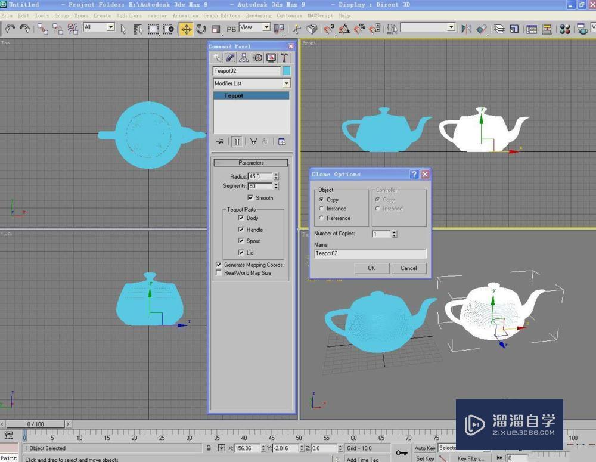Select the Select and Move tool
Viewport: 596px width, 462px height.
[x=185, y=28]
